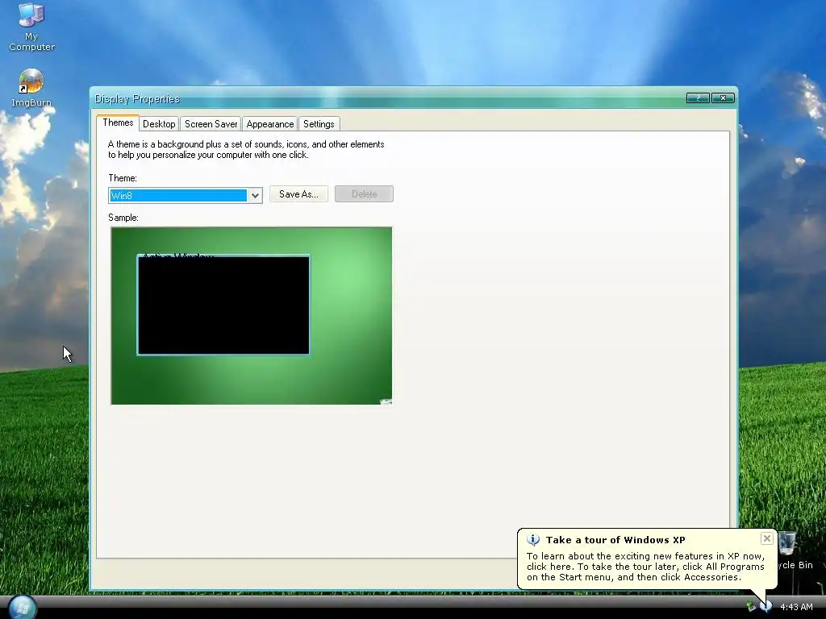Close the Display Properties window

(x=723, y=98)
